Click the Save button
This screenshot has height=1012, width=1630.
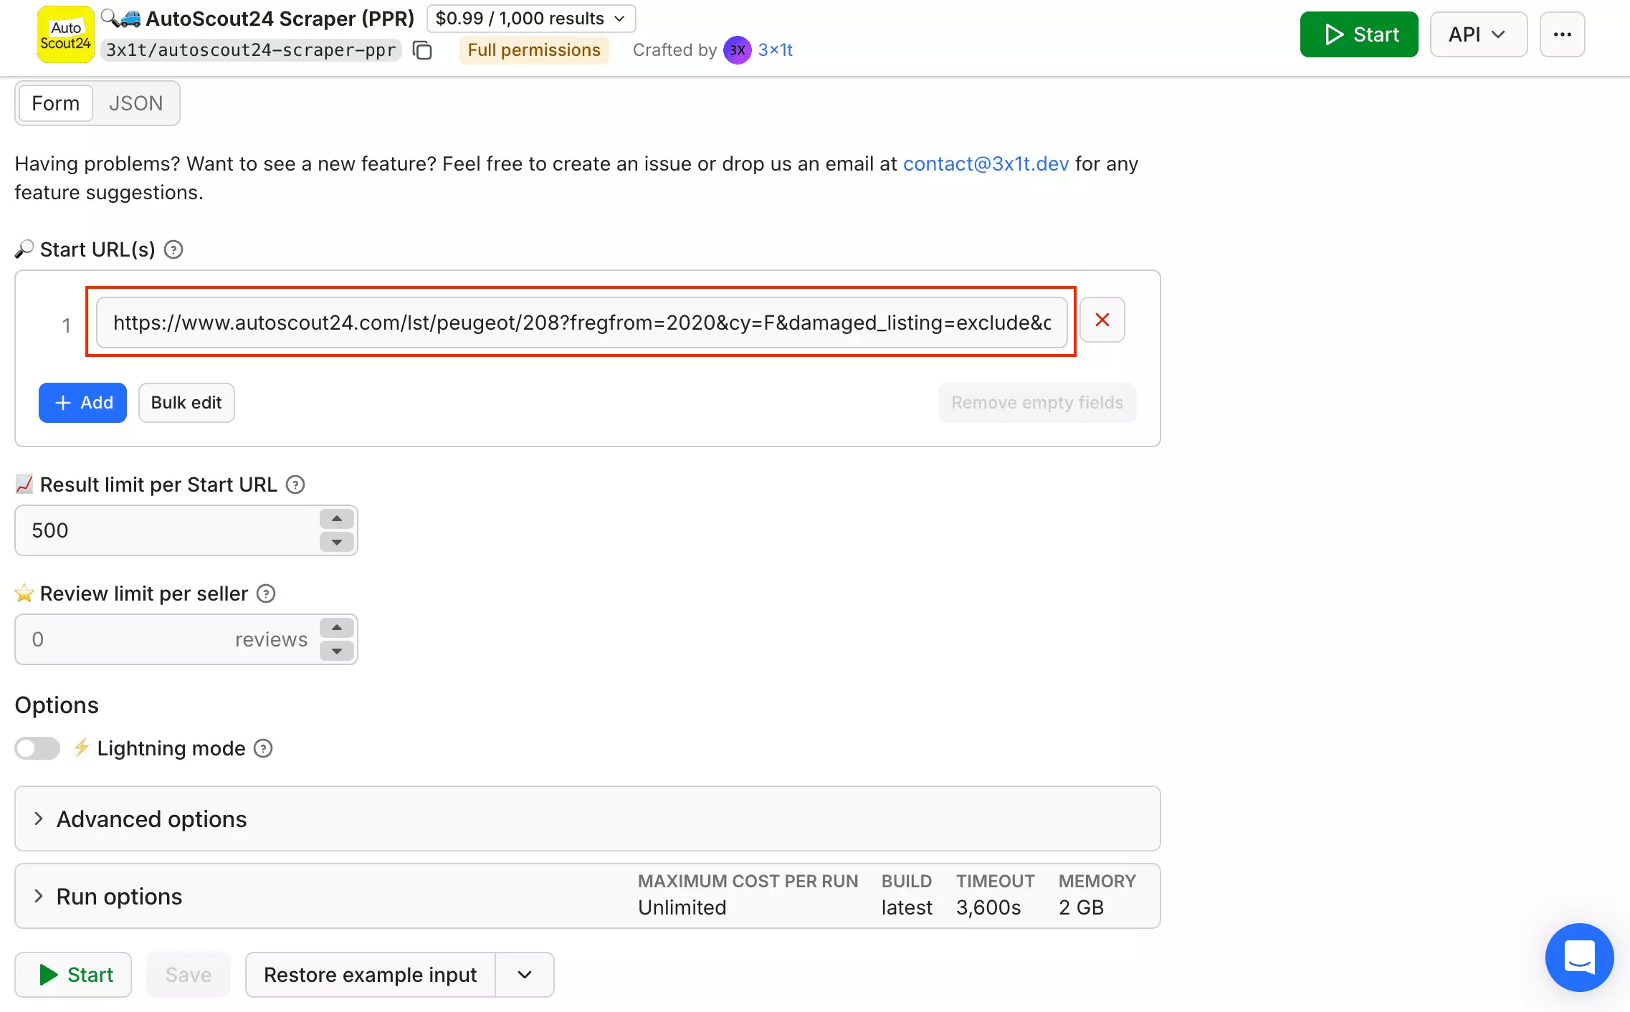coord(189,975)
